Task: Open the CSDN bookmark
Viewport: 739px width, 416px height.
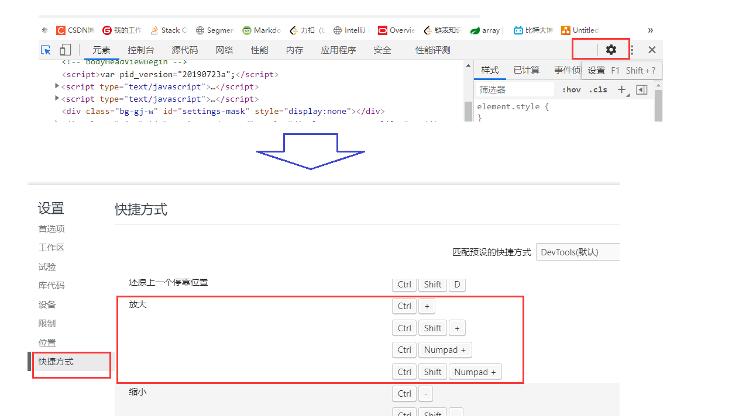Action: coord(75,30)
